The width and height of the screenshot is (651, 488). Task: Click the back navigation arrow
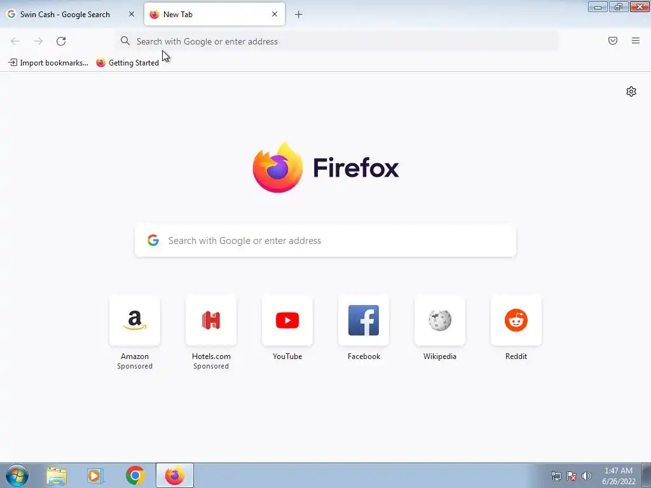click(x=15, y=41)
